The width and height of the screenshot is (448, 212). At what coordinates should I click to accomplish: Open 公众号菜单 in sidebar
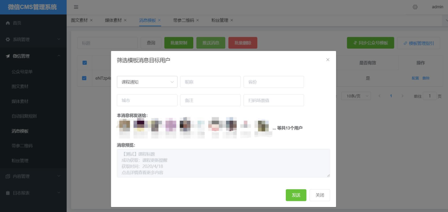33,72
